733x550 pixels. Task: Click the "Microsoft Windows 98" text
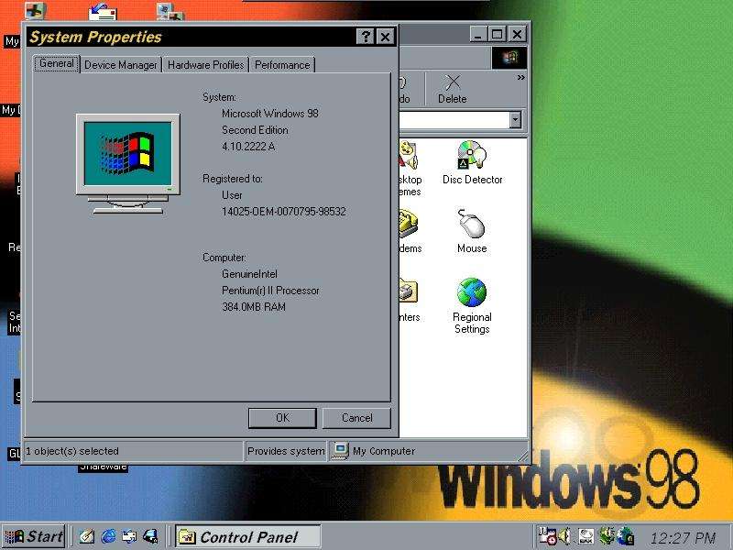[269, 113]
